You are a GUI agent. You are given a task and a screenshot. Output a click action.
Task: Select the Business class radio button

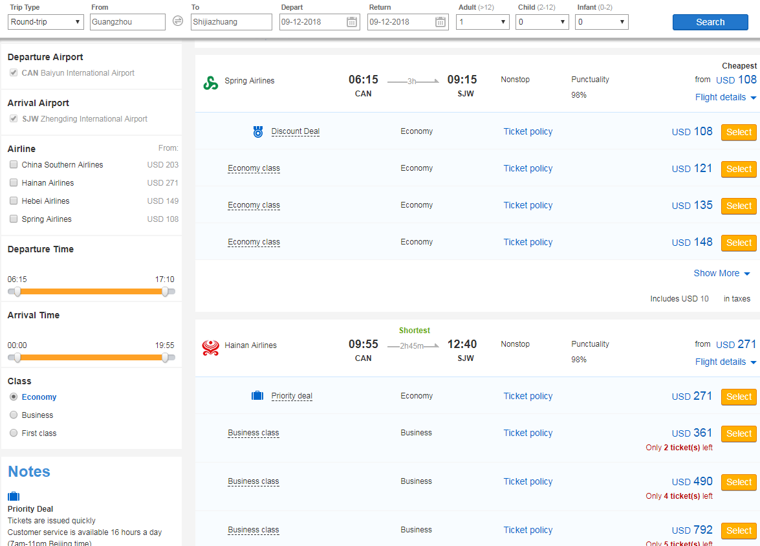[14, 415]
